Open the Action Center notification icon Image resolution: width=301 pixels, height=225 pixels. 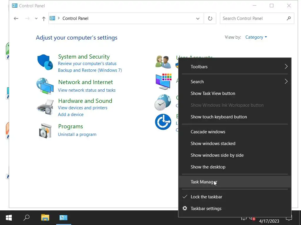point(289,218)
